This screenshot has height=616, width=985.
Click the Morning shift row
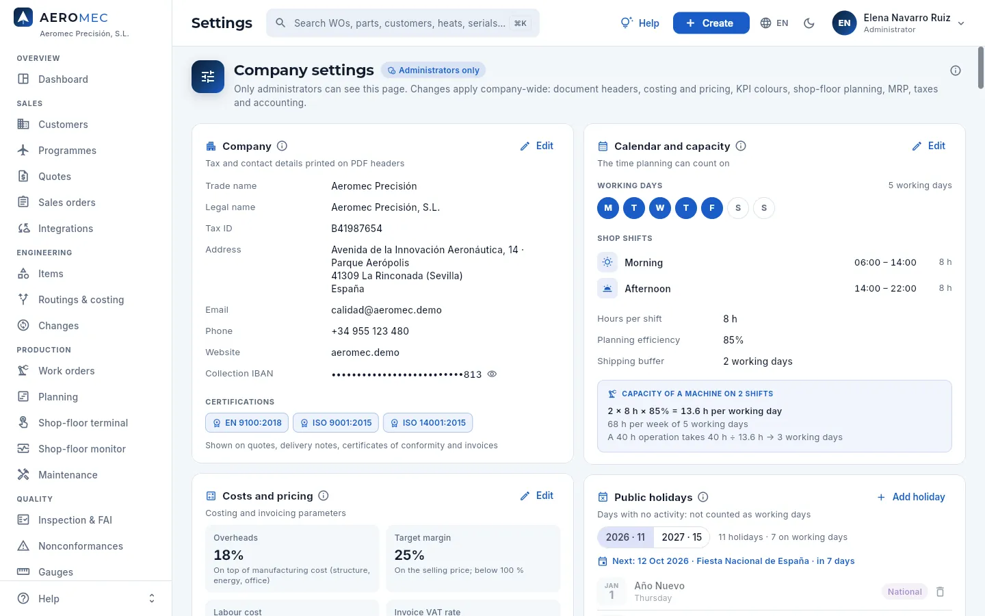pyautogui.click(x=774, y=263)
